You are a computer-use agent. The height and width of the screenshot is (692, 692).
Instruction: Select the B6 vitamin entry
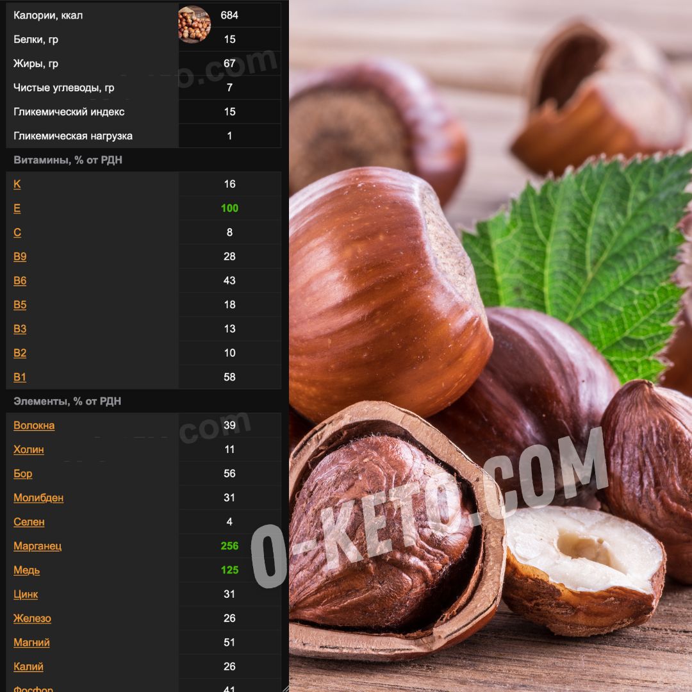point(19,280)
